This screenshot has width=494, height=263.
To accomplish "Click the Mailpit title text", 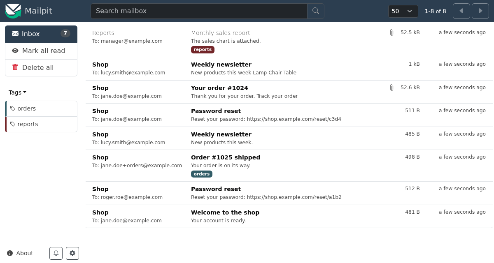I will click(38, 11).
